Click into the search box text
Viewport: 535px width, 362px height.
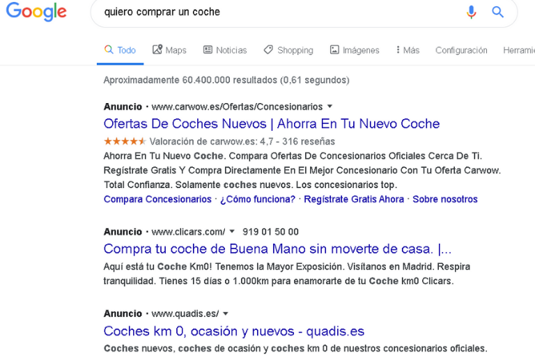(x=162, y=12)
